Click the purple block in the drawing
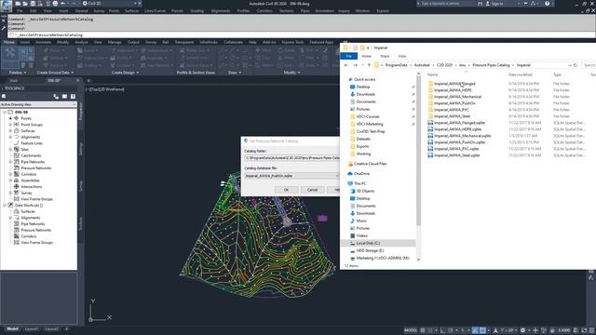This screenshot has width=596, height=335. click(x=322, y=218)
